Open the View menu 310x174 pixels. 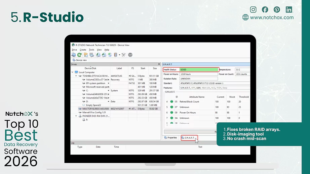click(99, 50)
